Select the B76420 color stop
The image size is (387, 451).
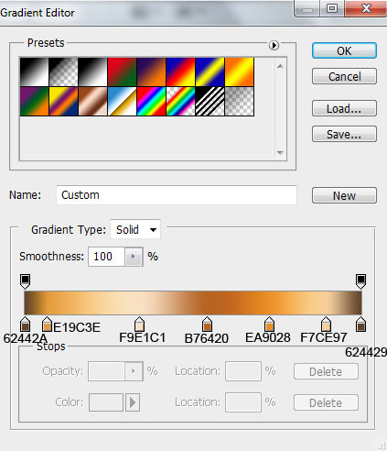point(207,324)
